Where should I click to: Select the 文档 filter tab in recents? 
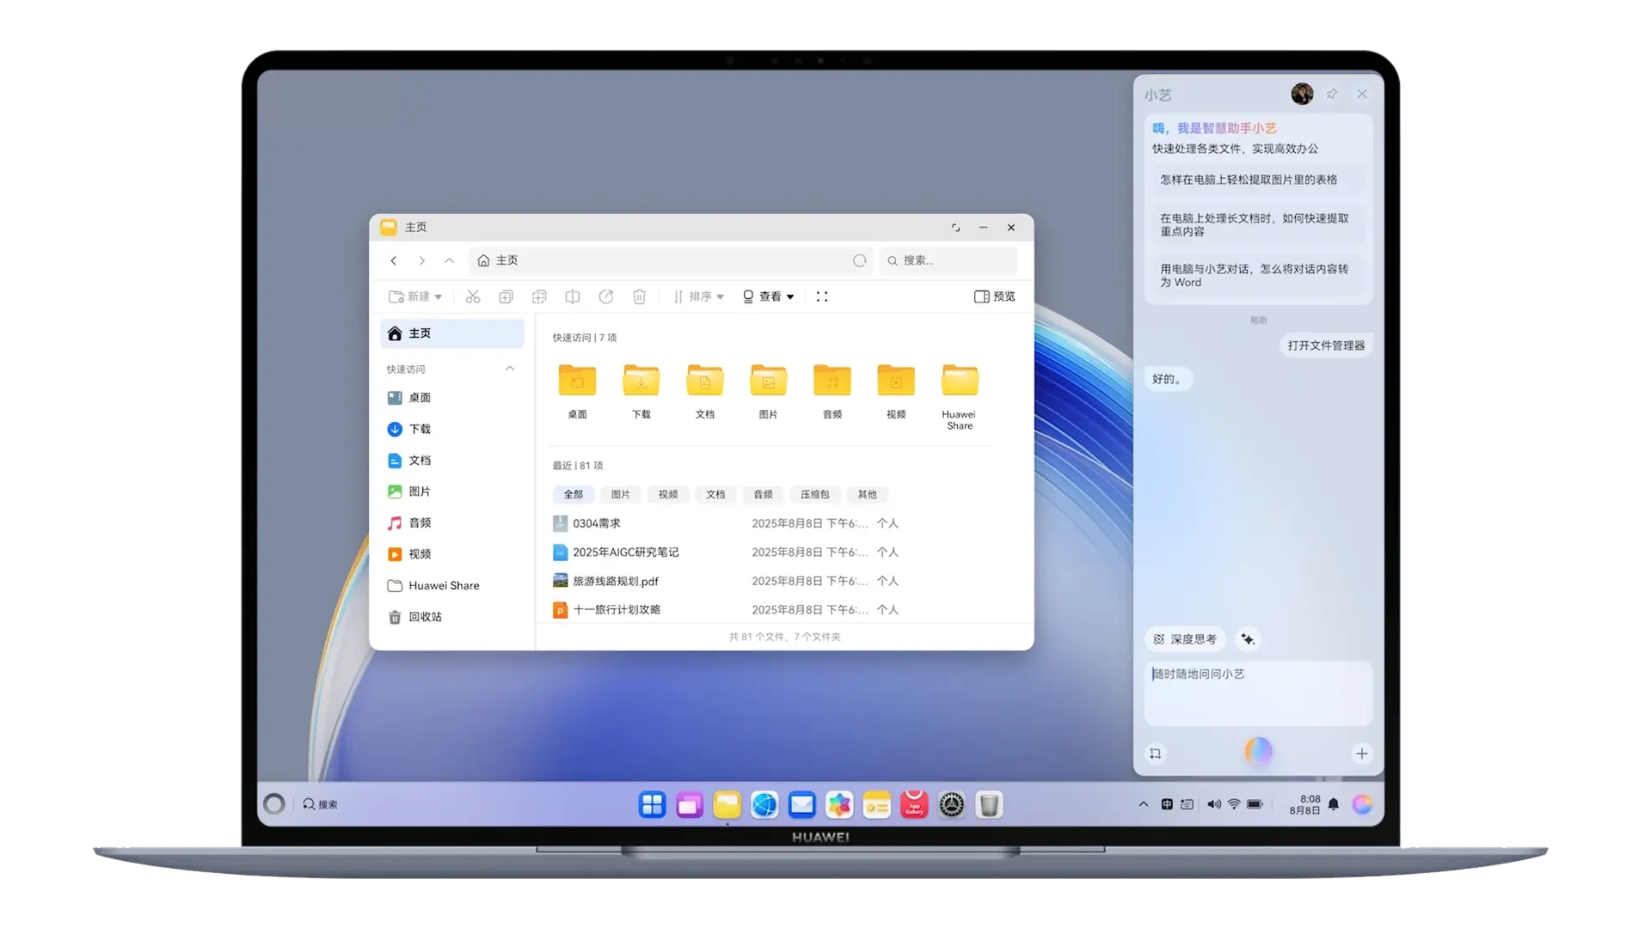[715, 494]
